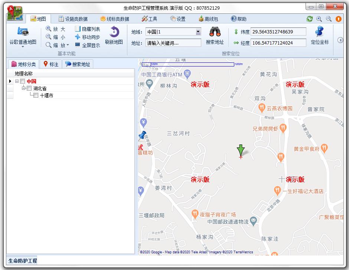This screenshot has height=270, width=349.
Task: Click the 生命防护工程 status bar text
Action: pyautogui.click(x=23, y=261)
